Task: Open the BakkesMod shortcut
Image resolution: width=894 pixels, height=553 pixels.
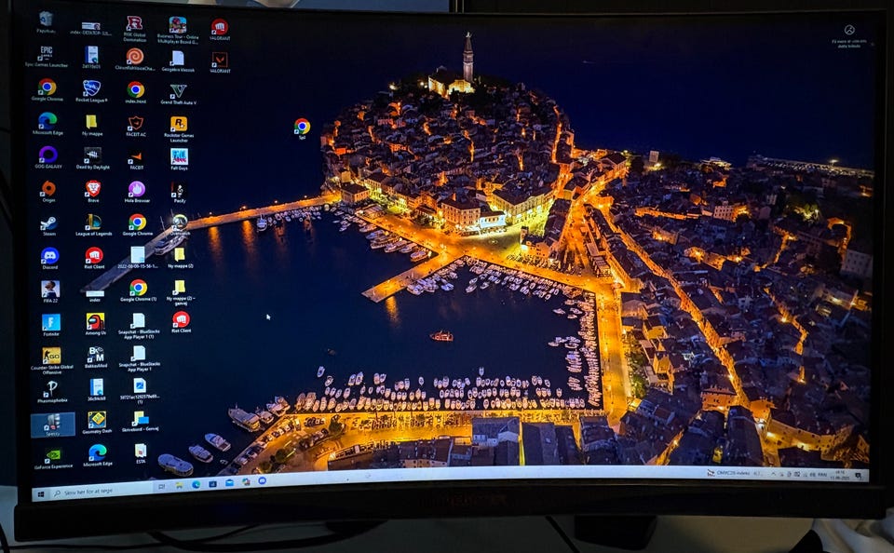Action: 96,357
